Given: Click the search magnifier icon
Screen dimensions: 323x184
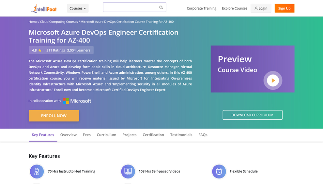Looking at the screenshot, I should click(x=161, y=8).
